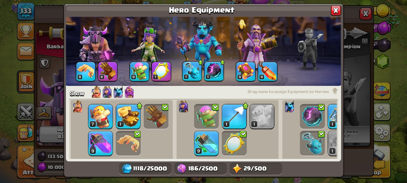Select Healer Puppet greyed equipment
This screenshot has width=407, height=183.
pos(262,116)
